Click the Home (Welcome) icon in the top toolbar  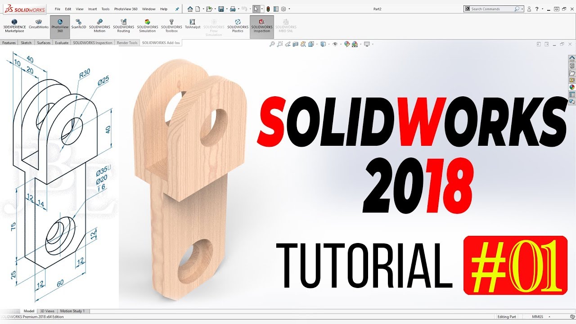190,9
